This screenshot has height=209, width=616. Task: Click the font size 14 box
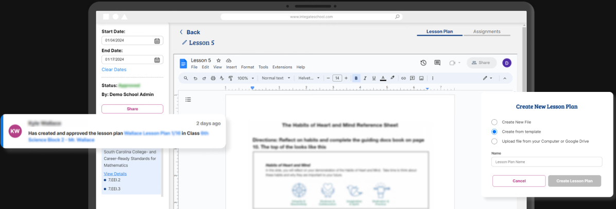[337, 78]
